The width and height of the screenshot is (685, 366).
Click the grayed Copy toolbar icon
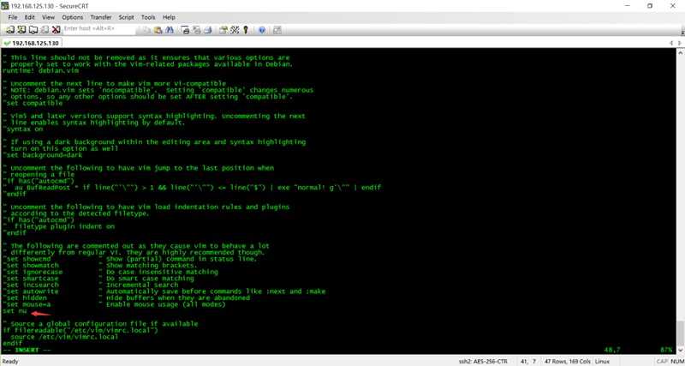(x=146, y=30)
